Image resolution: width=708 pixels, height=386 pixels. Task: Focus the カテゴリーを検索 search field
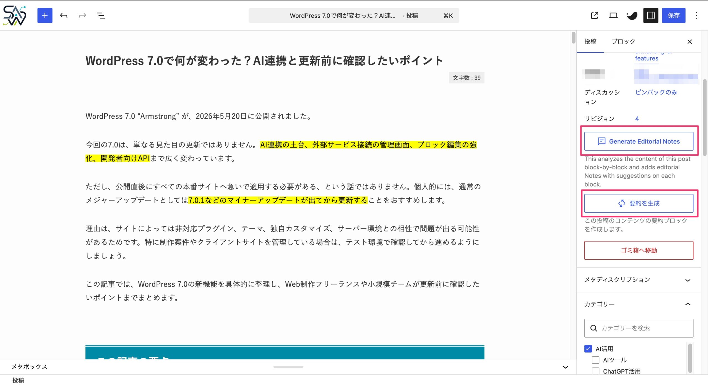pyautogui.click(x=639, y=328)
